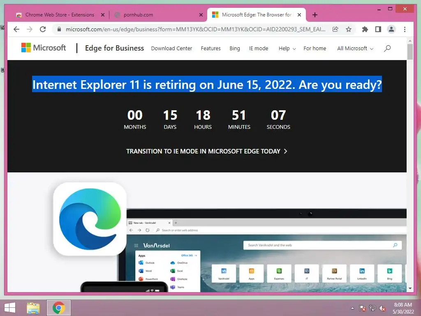Open the taskbar clock showing 8:08 AM
This screenshot has height=316, width=421.
[403, 308]
